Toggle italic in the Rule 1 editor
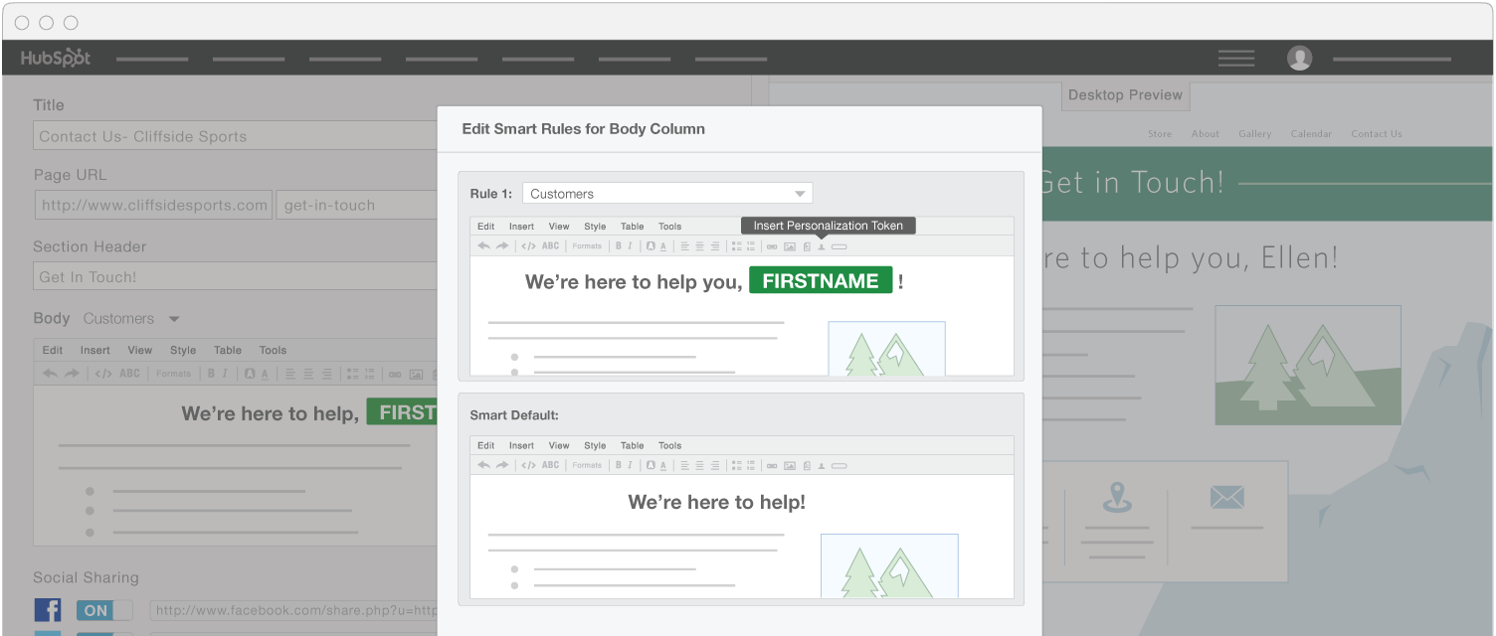This screenshot has width=1496, height=636. tap(630, 245)
